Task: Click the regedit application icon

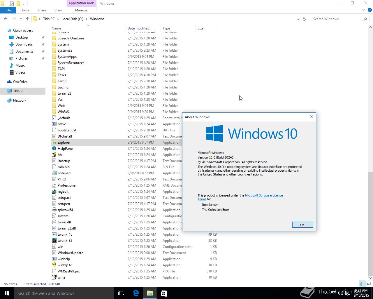Action: pyautogui.click(x=54, y=192)
